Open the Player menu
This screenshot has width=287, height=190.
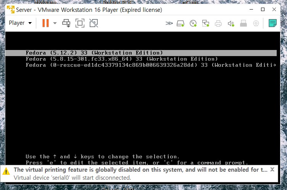[x=20, y=23]
